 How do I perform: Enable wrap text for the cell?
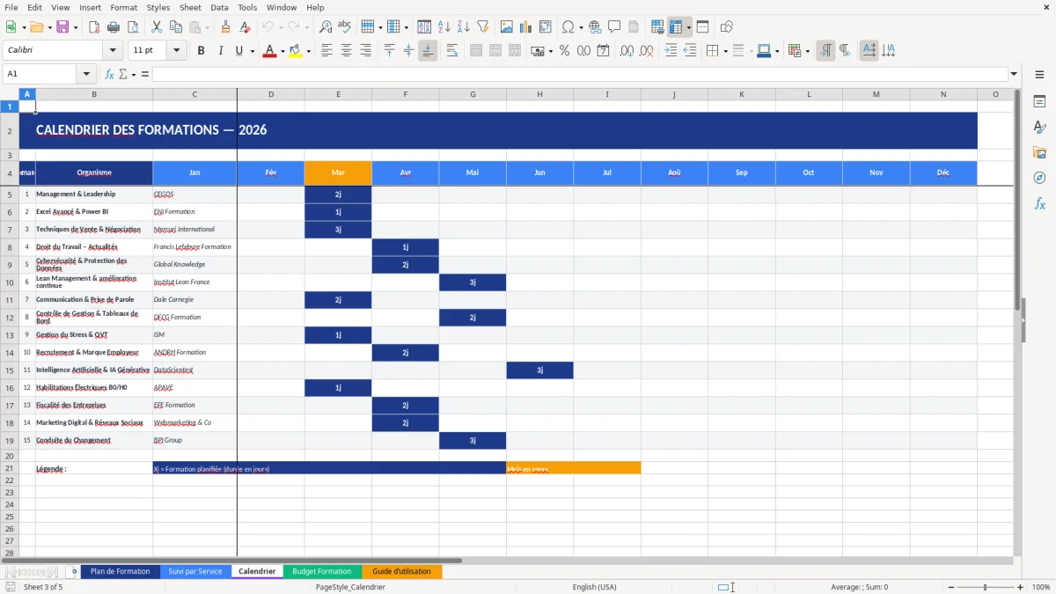pyautogui.click(x=451, y=50)
